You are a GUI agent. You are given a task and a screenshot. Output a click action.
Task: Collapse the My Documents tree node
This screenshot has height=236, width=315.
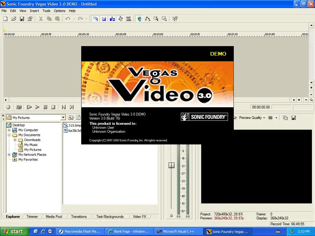[x=9, y=135]
